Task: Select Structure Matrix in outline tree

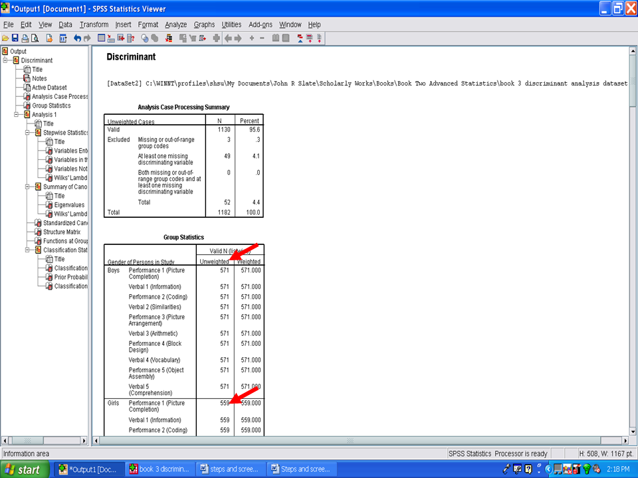Action: [x=61, y=232]
